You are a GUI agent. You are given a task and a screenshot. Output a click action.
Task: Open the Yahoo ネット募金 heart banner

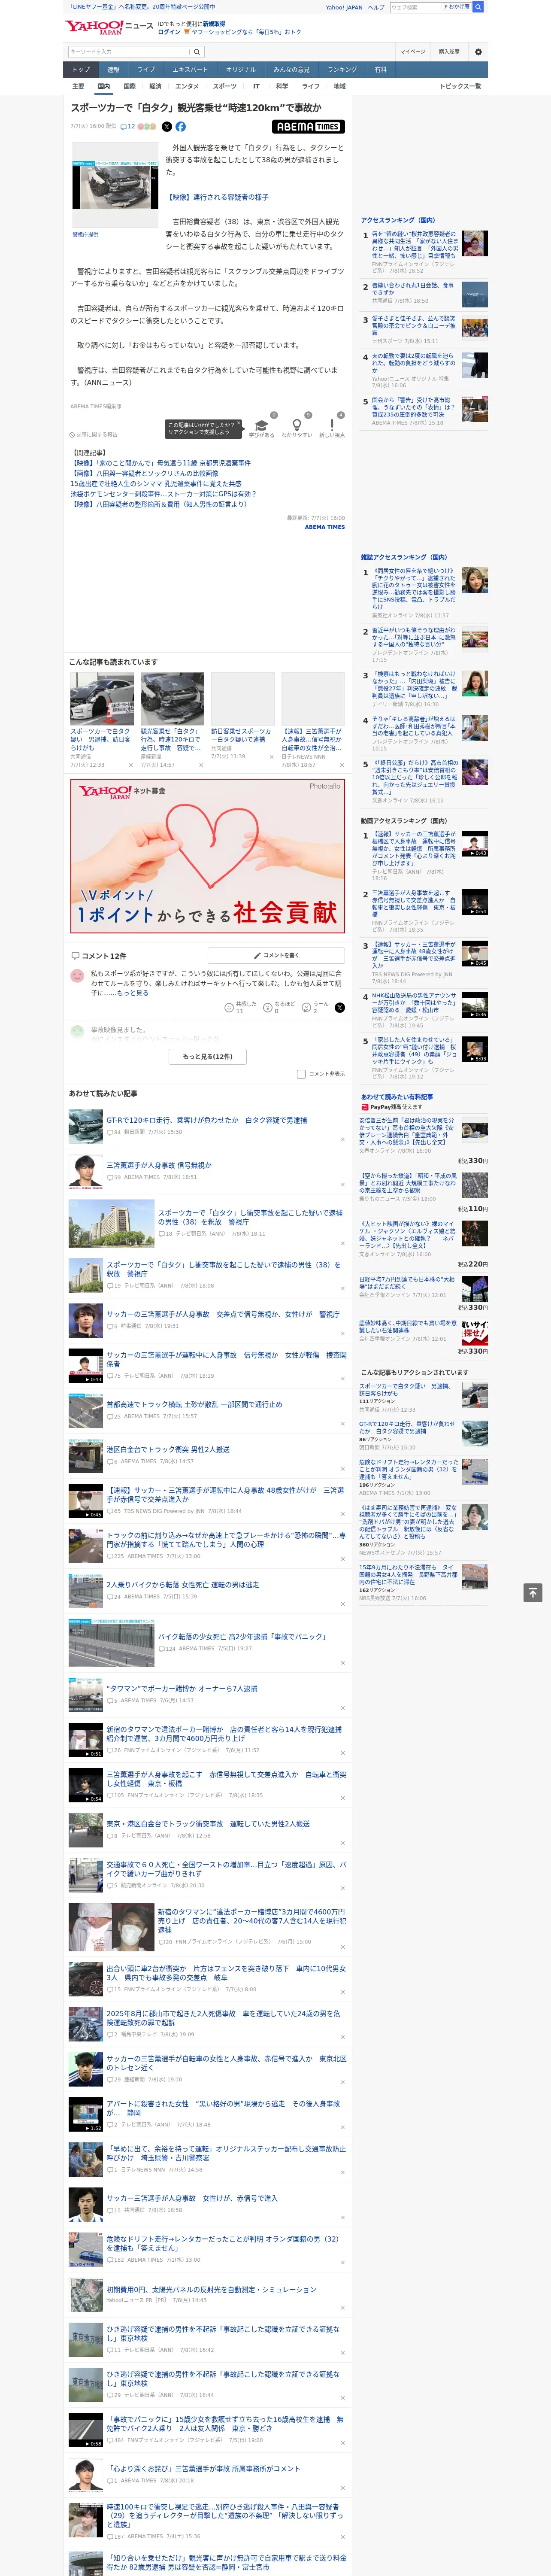click(x=208, y=856)
